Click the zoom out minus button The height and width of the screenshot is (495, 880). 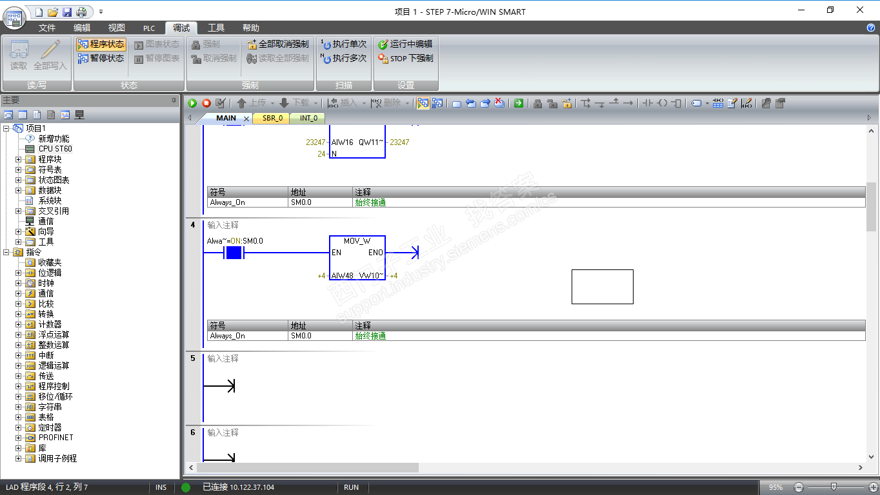pos(799,487)
